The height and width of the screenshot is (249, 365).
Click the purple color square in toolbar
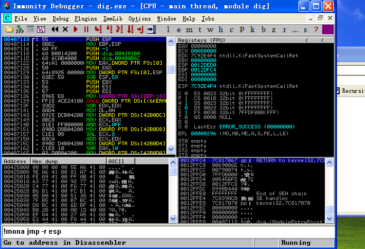click(x=328, y=29)
